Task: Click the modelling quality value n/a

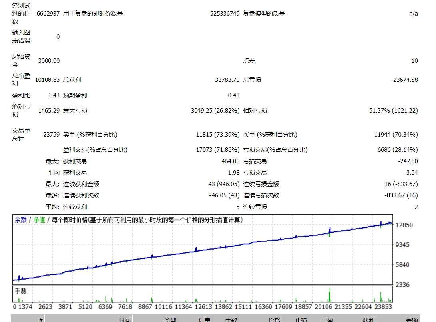Action: (x=414, y=14)
